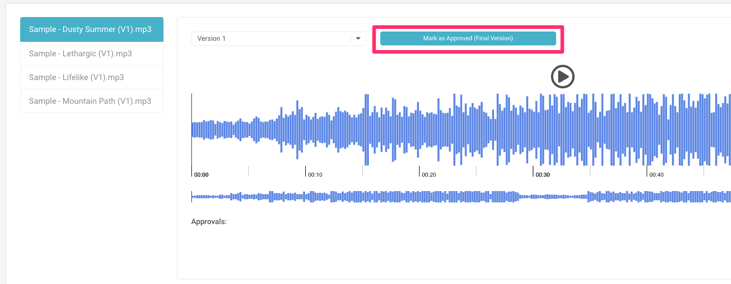The width and height of the screenshot is (731, 284).
Task: Click the 00:40 timeline marker
Action: (657, 175)
